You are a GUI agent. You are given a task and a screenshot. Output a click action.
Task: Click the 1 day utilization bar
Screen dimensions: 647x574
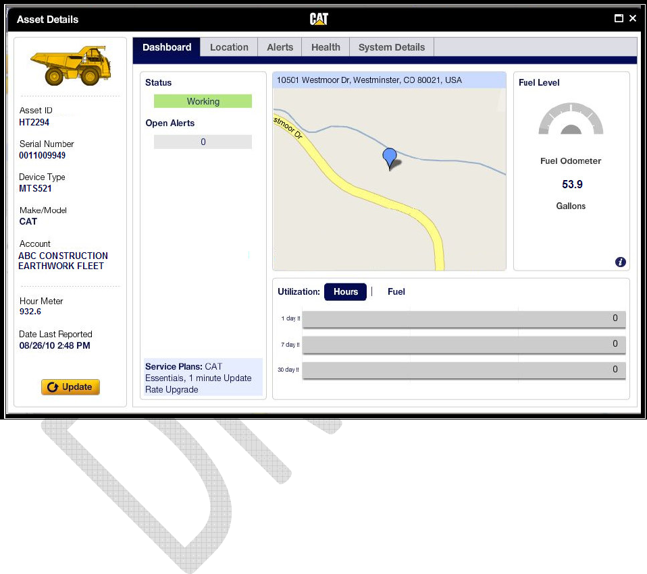(x=464, y=319)
